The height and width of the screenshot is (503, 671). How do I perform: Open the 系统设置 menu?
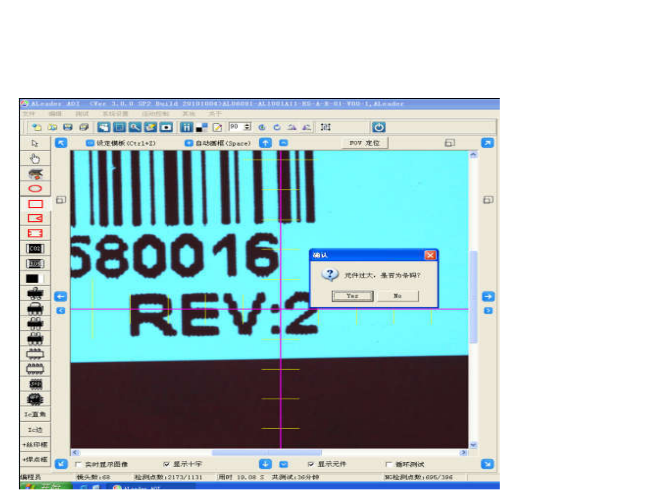pyautogui.click(x=115, y=114)
